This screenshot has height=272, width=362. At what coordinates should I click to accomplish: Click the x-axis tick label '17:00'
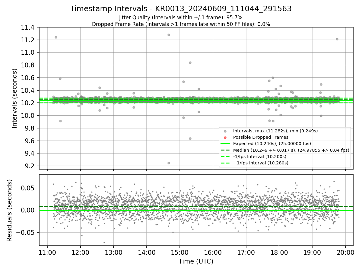pos(246,252)
